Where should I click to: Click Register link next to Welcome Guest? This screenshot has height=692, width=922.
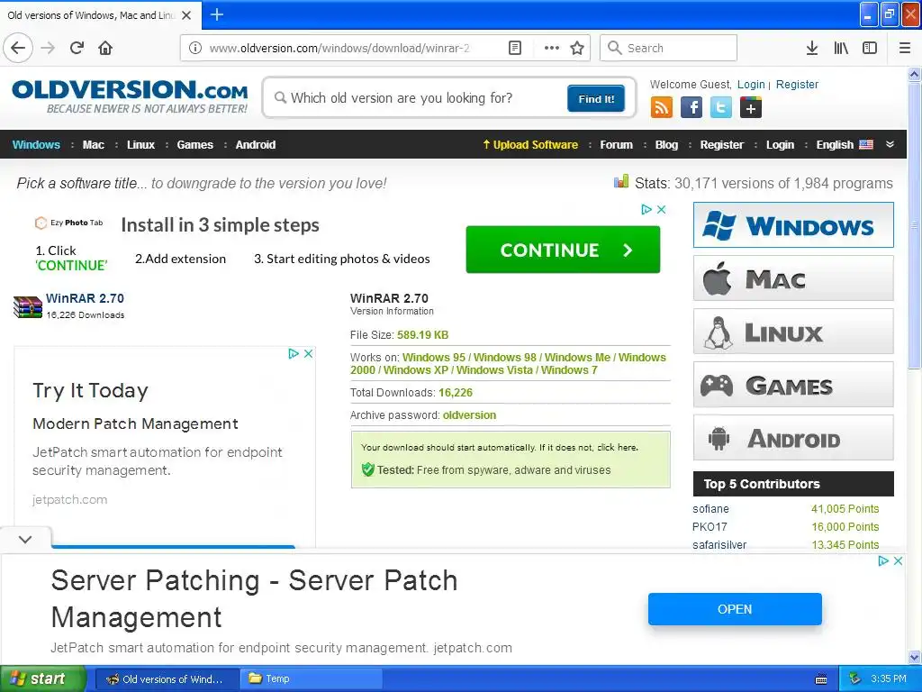click(x=797, y=84)
